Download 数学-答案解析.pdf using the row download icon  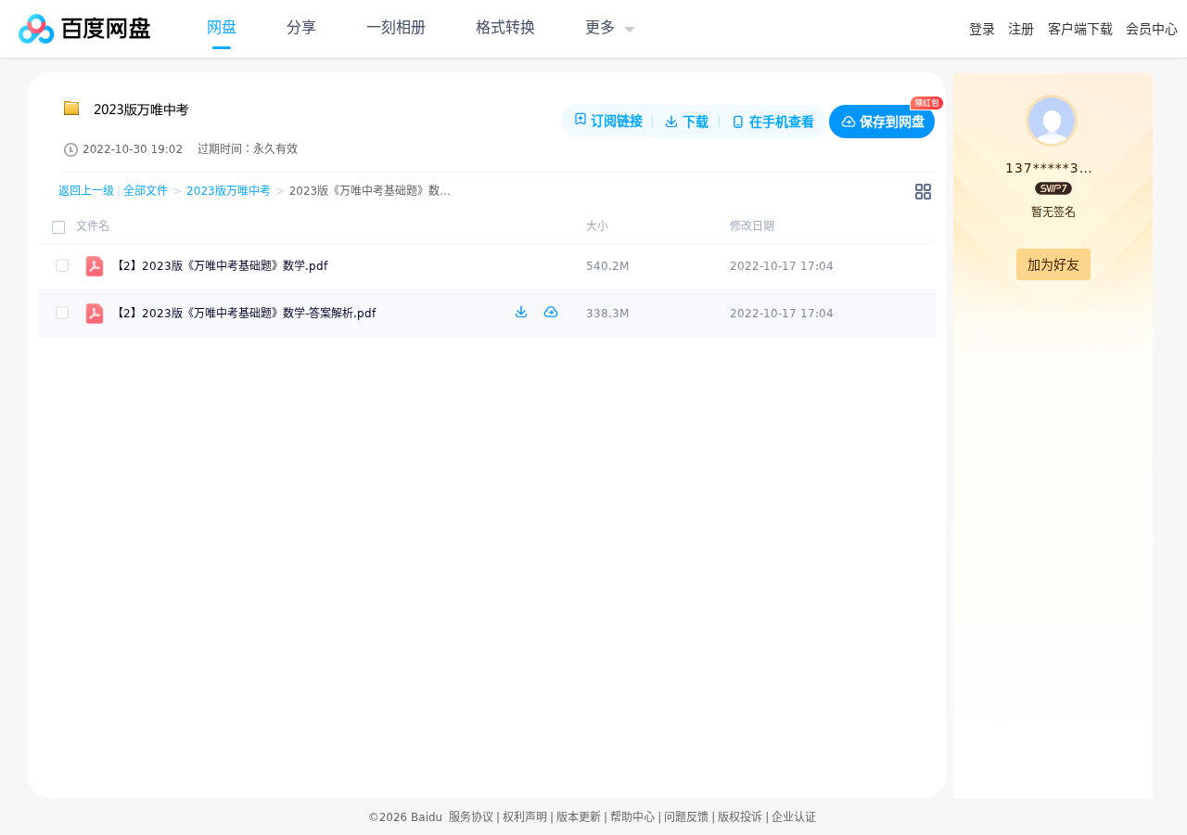521,312
